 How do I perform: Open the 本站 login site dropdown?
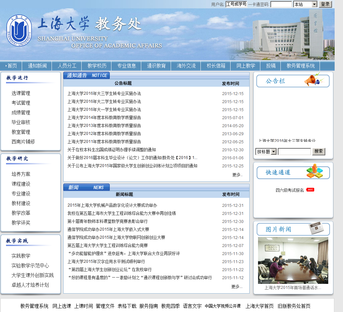click(305, 4)
